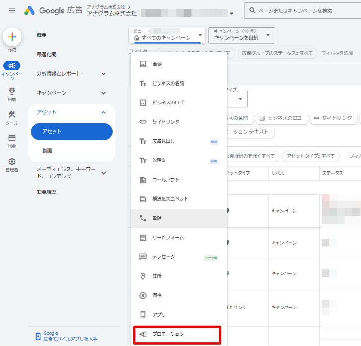Open the hamburger main menu
The image size is (361, 346).
[12, 11]
